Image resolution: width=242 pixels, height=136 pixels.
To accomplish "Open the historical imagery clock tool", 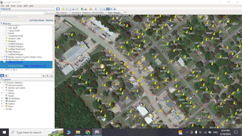I will tap(82, 9).
